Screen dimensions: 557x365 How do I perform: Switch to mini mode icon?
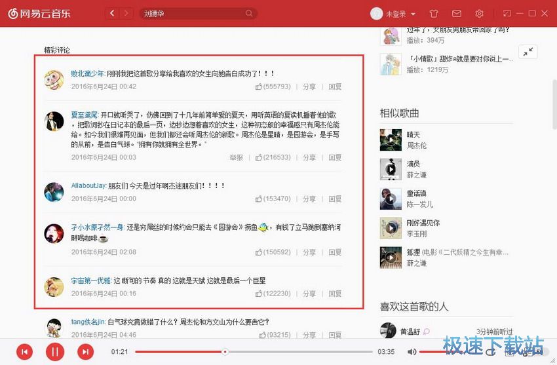pyautogui.click(x=507, y=14)
